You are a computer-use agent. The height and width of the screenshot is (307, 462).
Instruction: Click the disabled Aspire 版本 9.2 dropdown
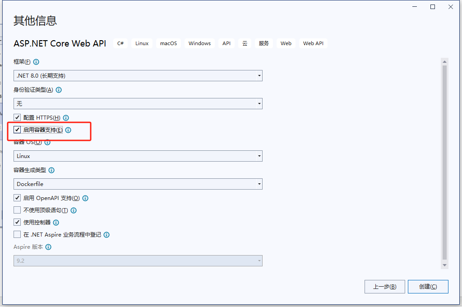pyautogui.click(x=138, y=260)
